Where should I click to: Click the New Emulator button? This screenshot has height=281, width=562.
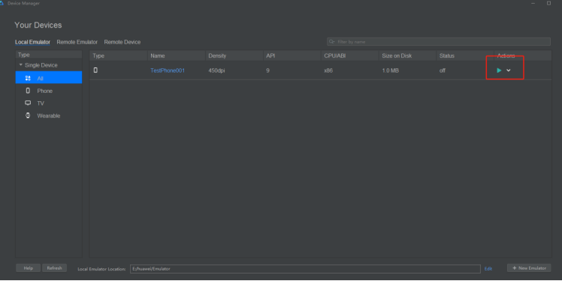click(x=529, y=268)
